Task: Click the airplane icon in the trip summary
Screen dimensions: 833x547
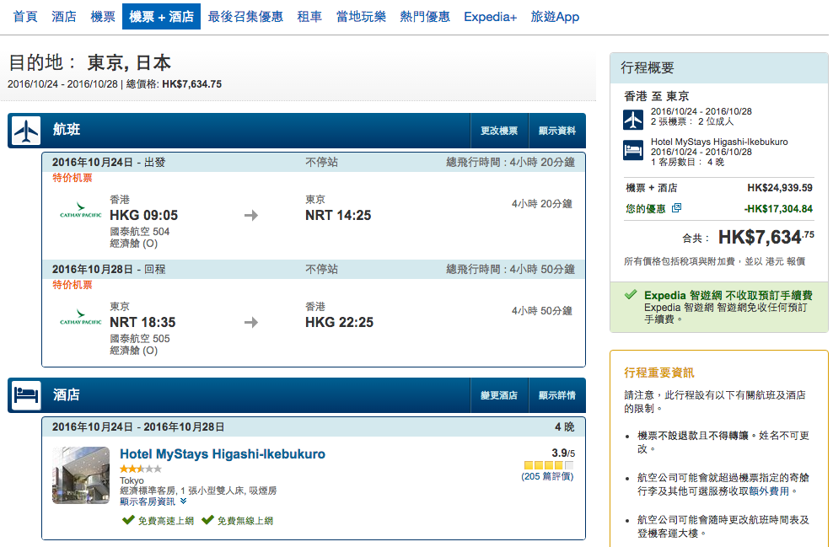Action: (x=632, y=120)
